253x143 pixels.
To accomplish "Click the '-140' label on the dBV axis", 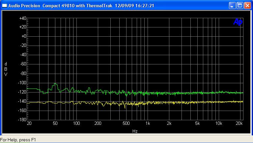I will tap(22, 101).
